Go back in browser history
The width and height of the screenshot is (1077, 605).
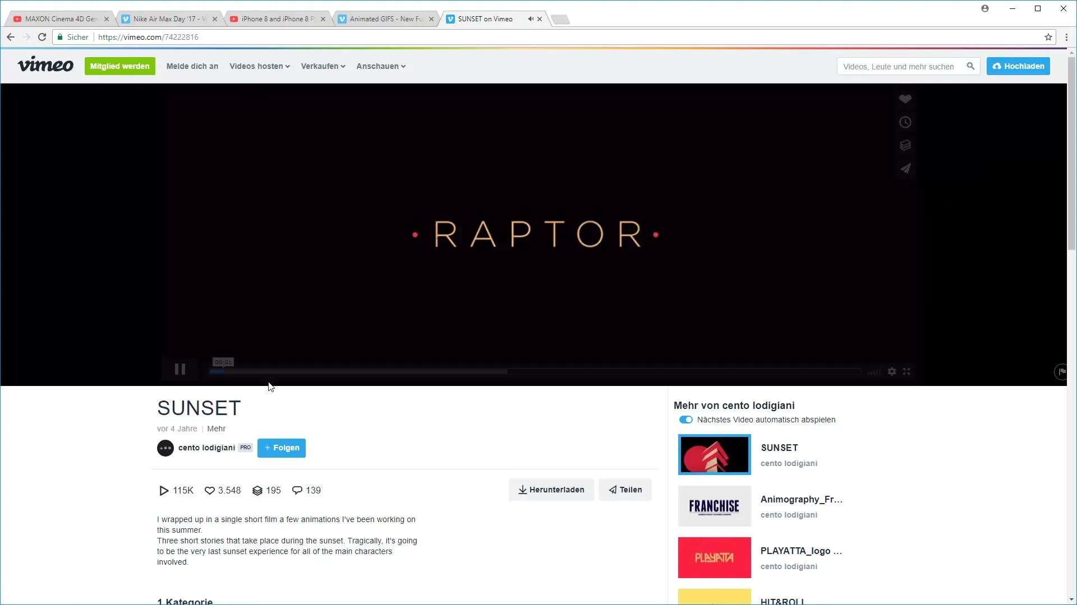[x=11, y=37]
